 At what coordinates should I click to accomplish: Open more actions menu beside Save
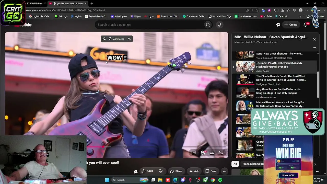point(225,171)
